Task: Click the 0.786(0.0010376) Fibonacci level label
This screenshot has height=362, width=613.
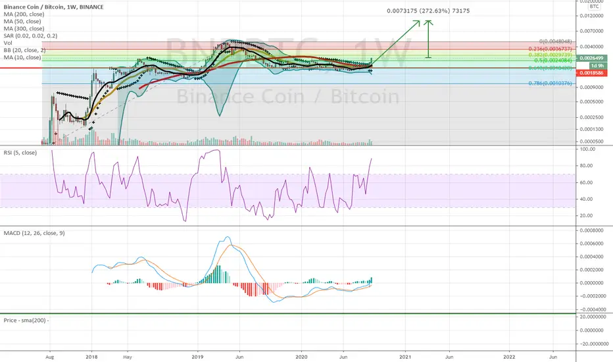Action: (550, 84)
